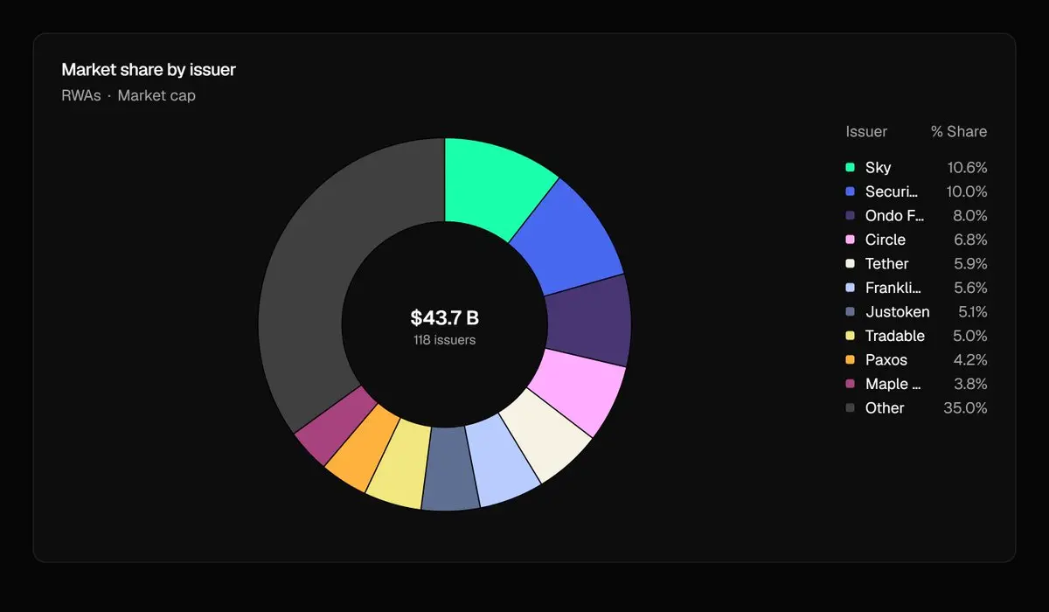Click the 5.1% share value
Screen dimensions: 1049x612
click(971, 312)
